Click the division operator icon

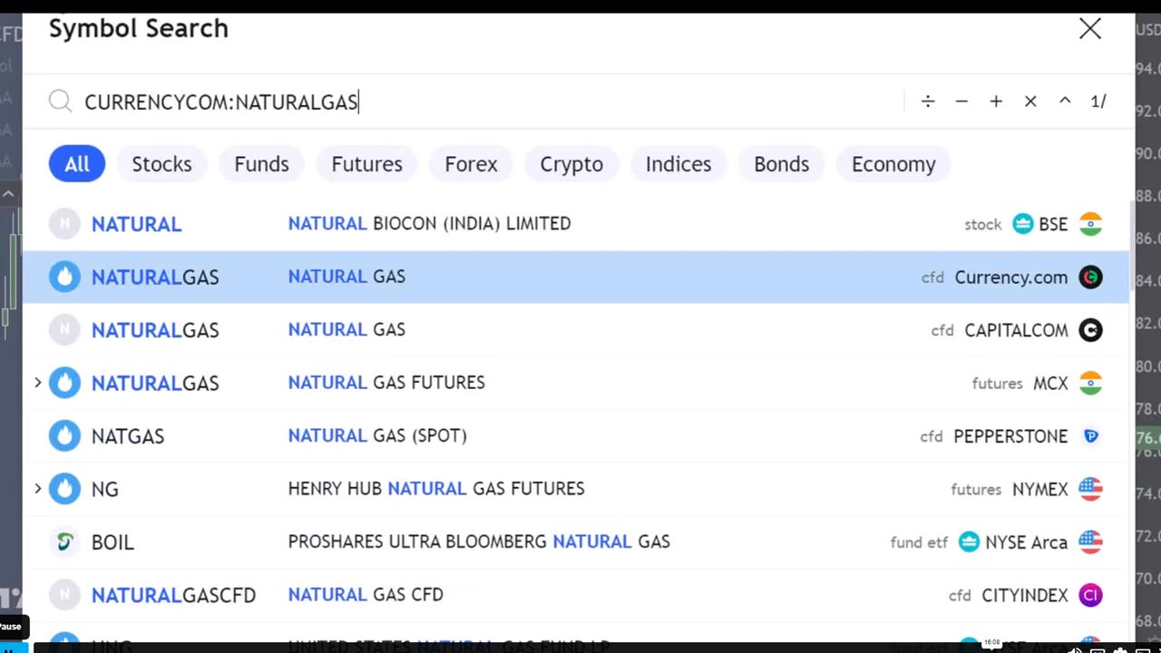pos(928,102)
